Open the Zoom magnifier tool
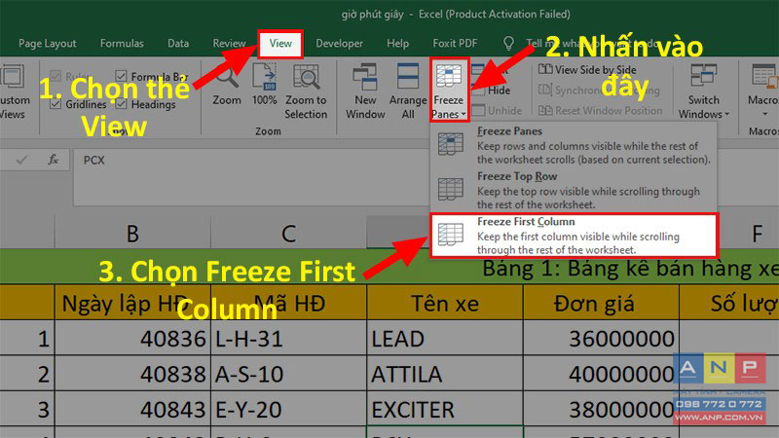 pyautogui.click(x=227, y=86)
